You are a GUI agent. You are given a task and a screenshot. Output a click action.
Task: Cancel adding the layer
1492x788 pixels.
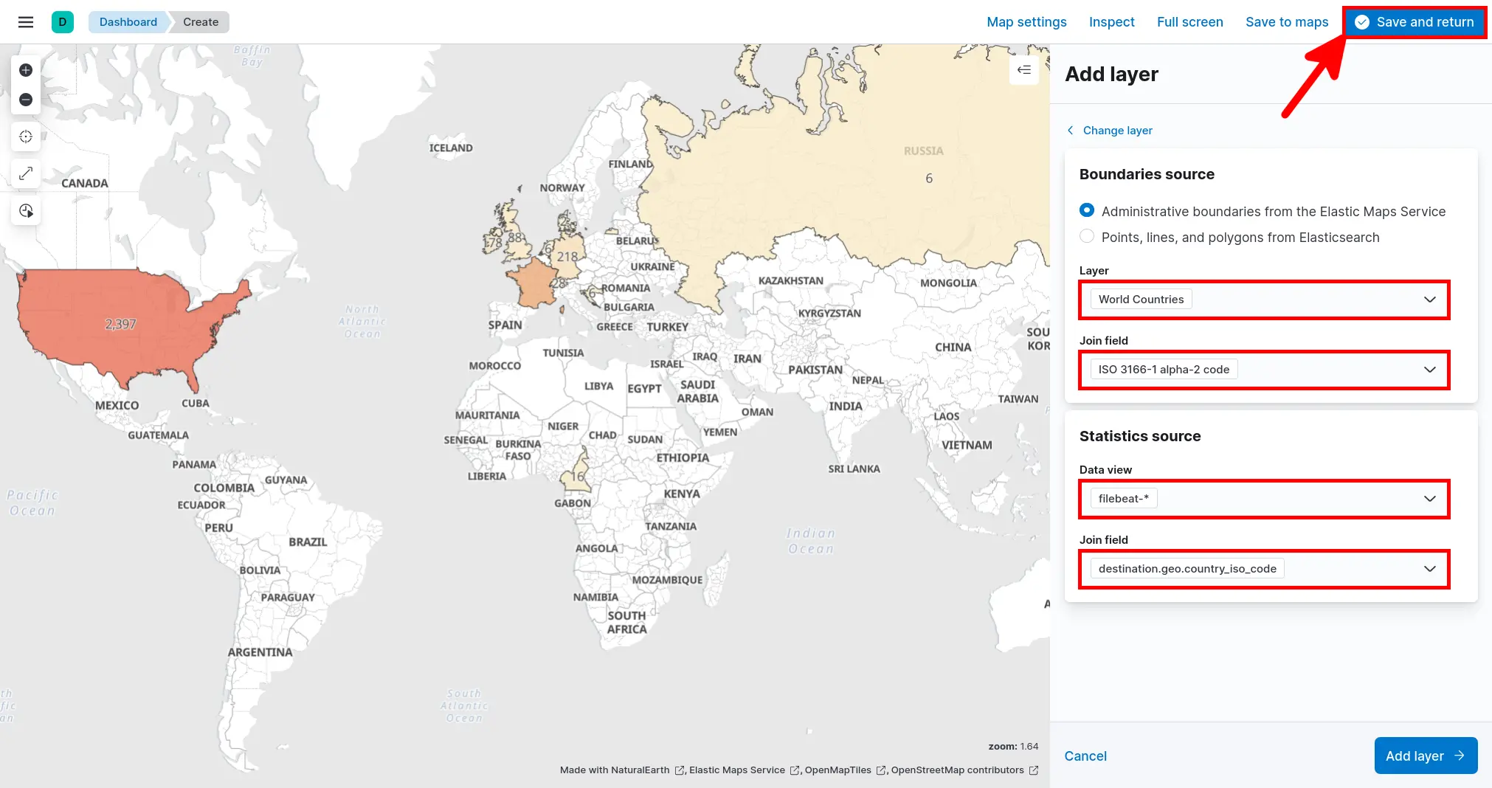click(1085, 756)
